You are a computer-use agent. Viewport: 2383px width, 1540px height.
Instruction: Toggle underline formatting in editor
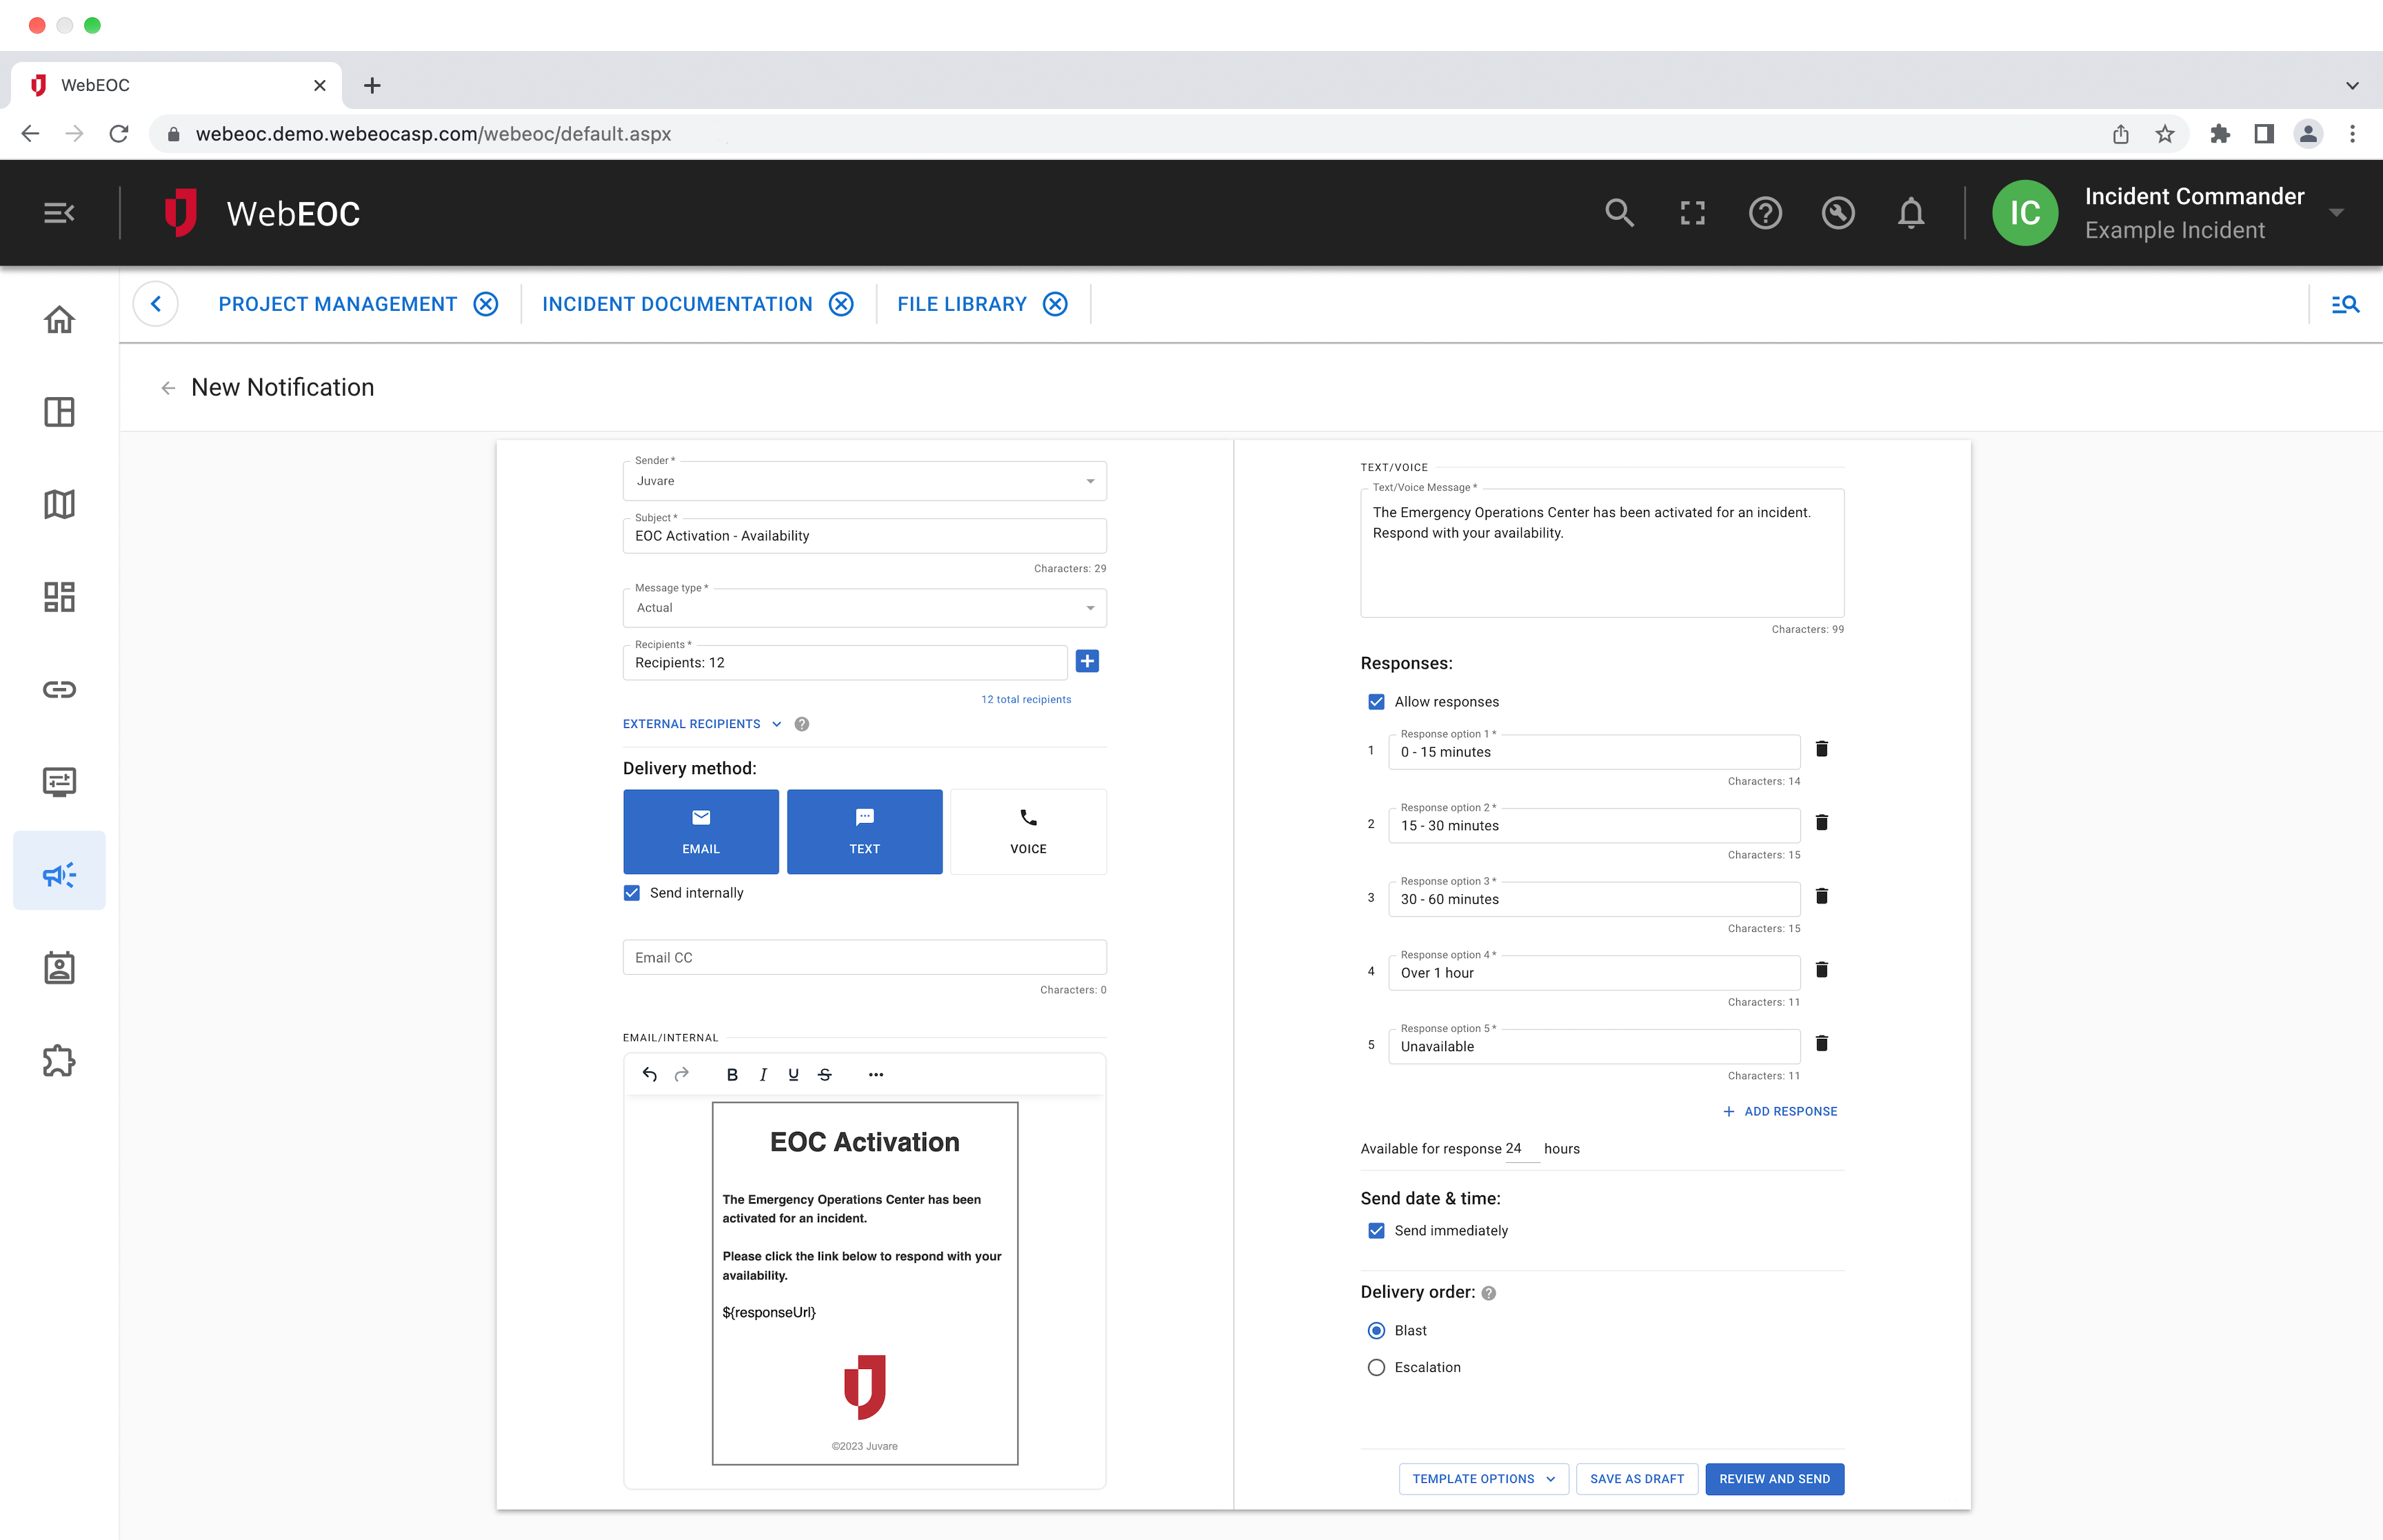793,1074
